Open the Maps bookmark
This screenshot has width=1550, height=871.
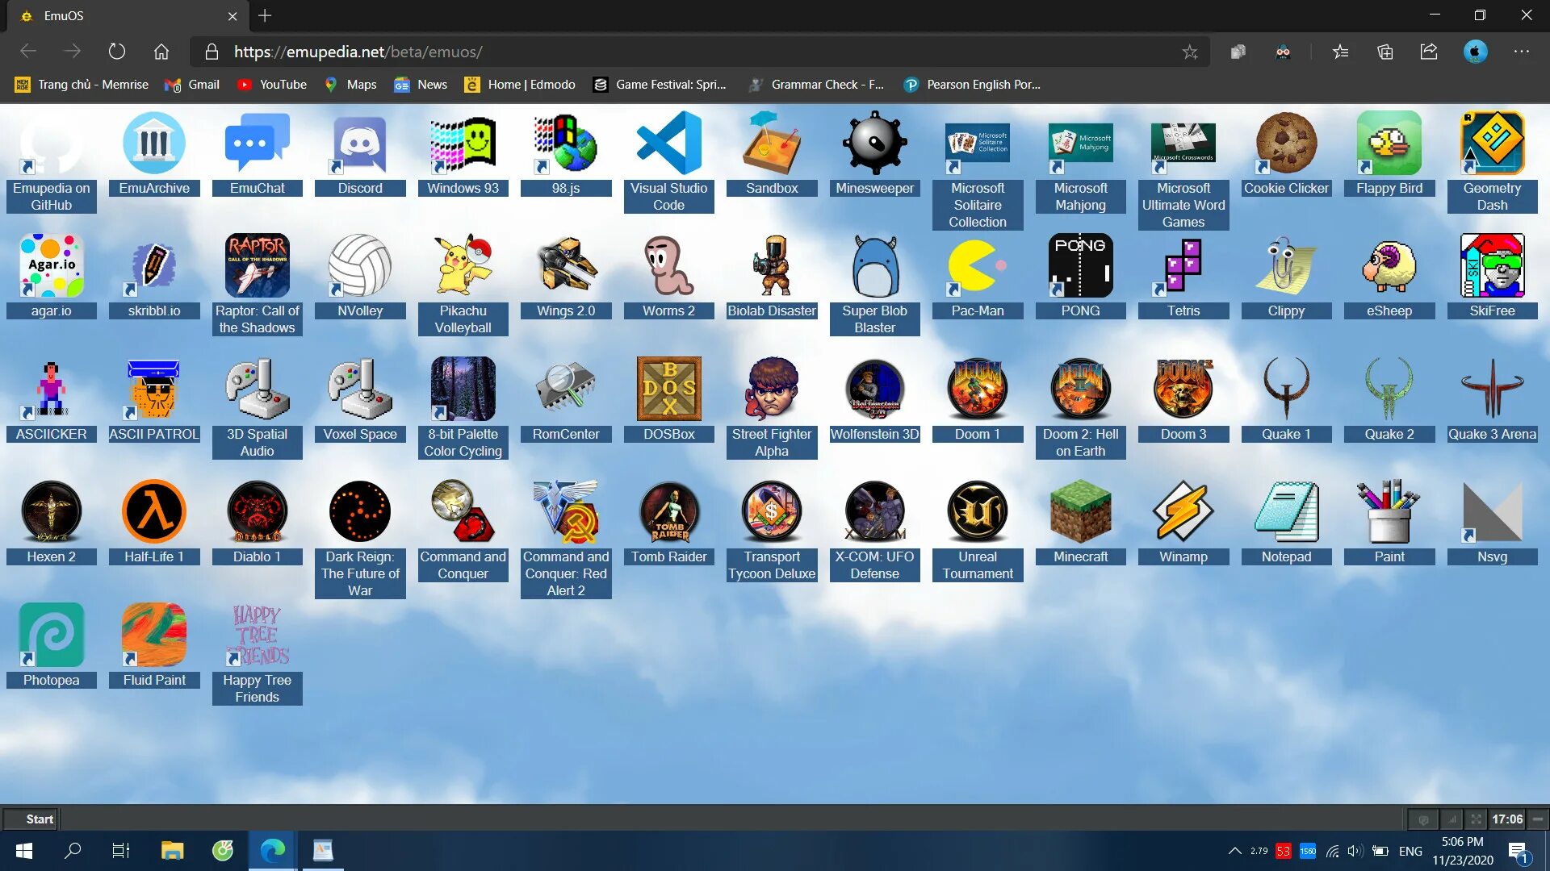tap(350, 84)
